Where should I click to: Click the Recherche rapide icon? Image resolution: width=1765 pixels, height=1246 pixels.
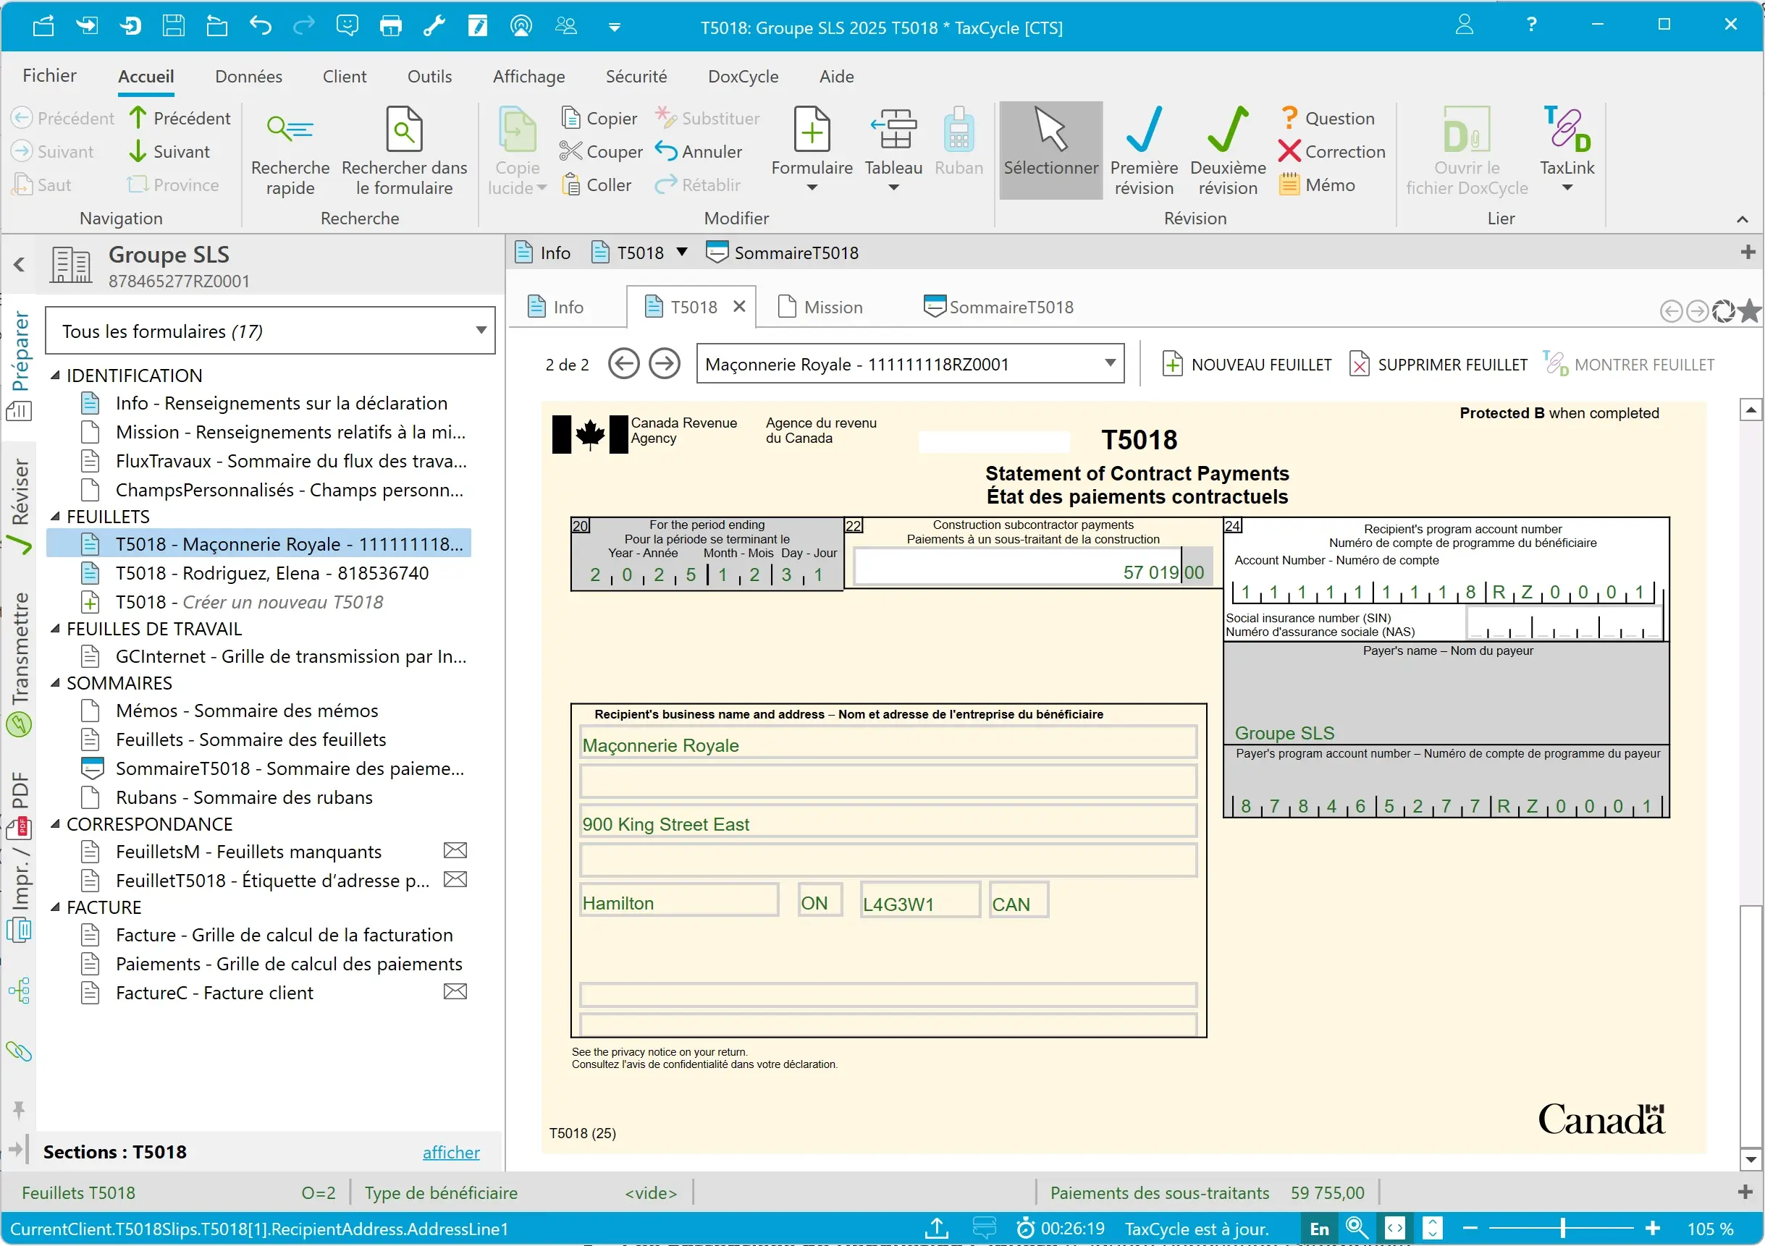[290, 130]
